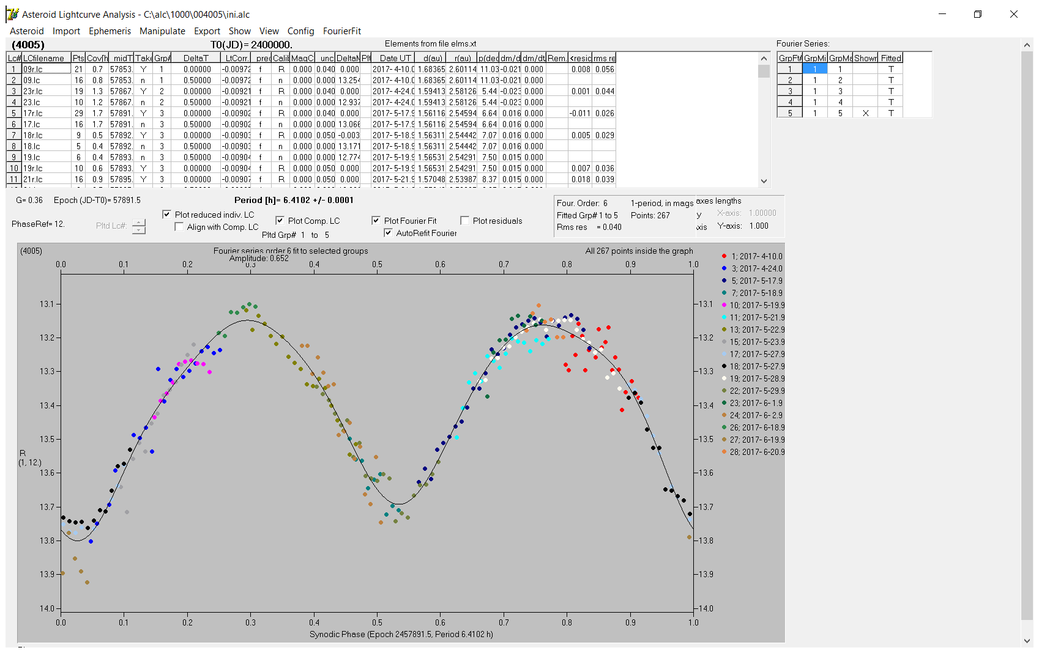Click the G= 0.36 value
Screen dimensions: 1039x653
[x=29, y=201]
